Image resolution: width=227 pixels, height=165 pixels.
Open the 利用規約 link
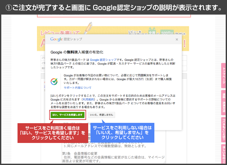(88, 100)
